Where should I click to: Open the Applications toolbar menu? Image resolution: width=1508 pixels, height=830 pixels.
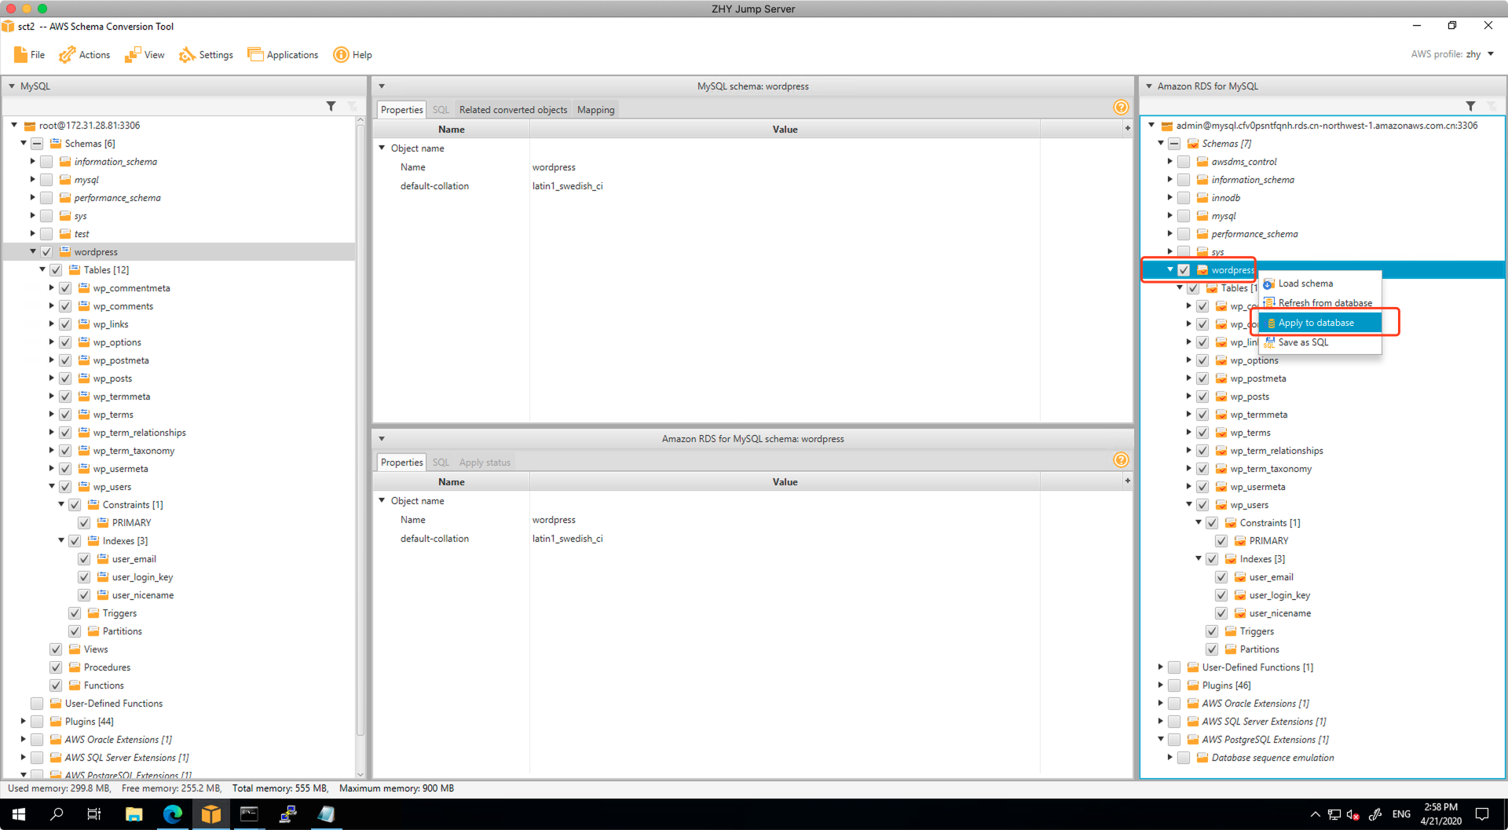coord(283,55)
